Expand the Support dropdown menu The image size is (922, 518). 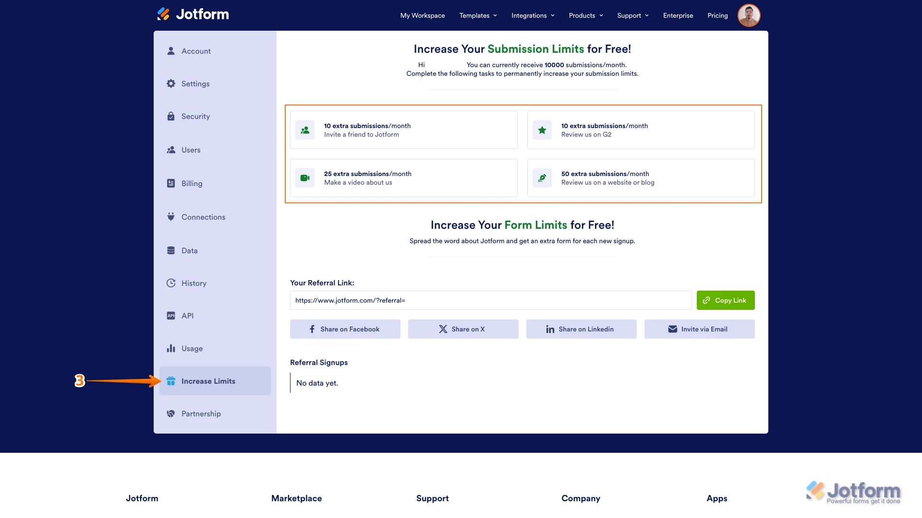633,15
